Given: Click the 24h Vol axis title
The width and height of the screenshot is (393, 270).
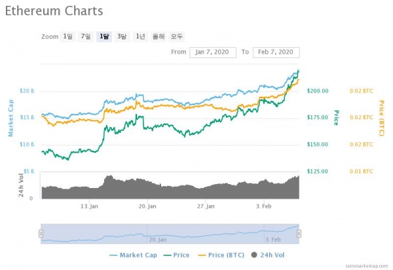Looking at the screenshot, I should coord(21,185).
